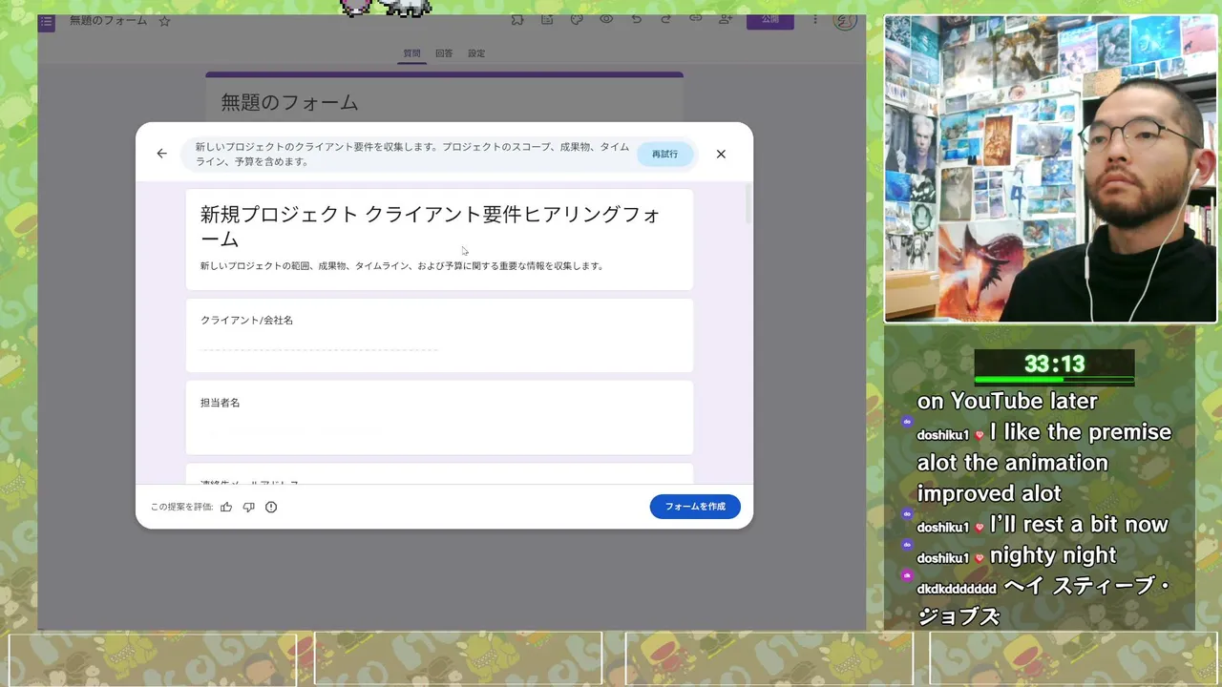Click the background form title 無題のフォーム
This screenshot has width=1222, height=687.
pyautogui.click(x=290, y=102)
